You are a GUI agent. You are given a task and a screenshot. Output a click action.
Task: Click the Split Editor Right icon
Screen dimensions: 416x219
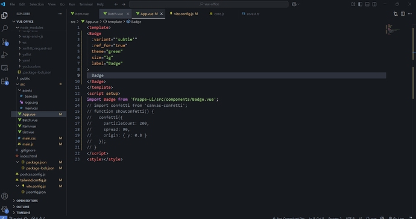[403, 14]
